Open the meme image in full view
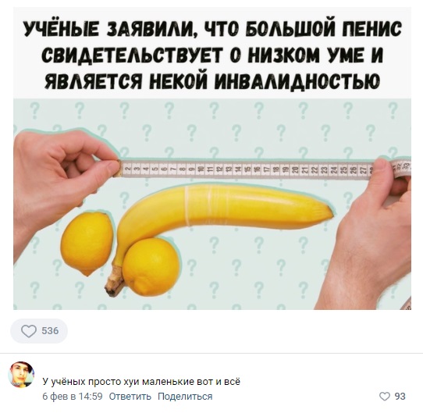The height and width of the screenshot is (413, 423). [x=212, y=158]
